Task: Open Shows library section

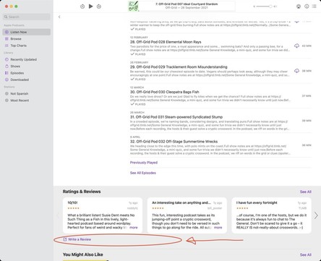Action: coord(15,67)
